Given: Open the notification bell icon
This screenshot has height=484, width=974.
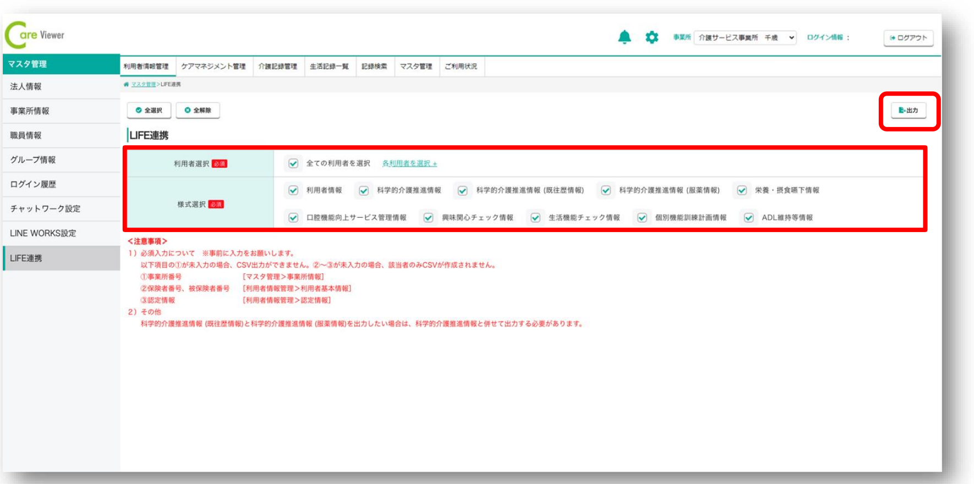Looking at the screenshot, I should 624,37.
